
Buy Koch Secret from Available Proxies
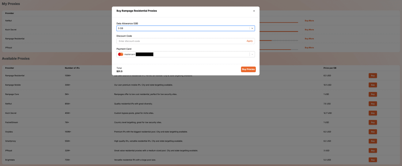(373, 113)
